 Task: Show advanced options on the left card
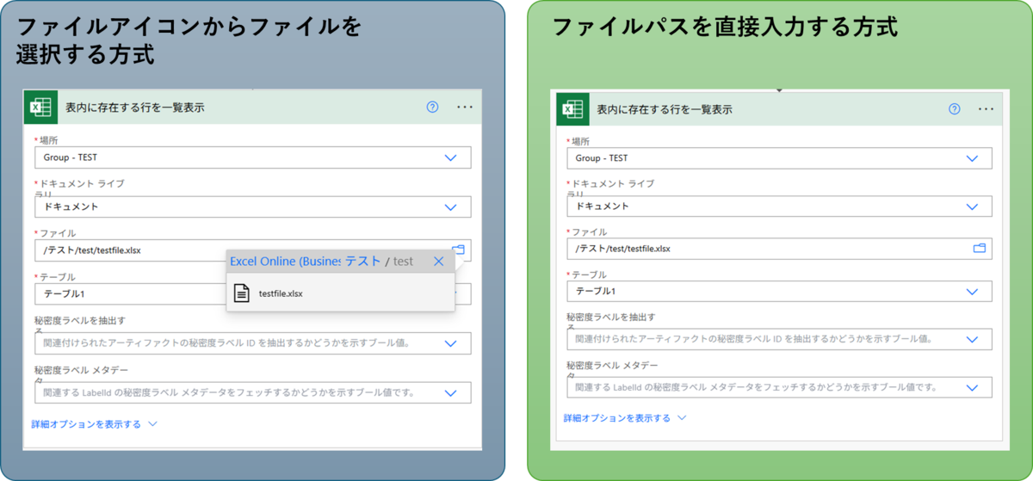tap(95, 424)
